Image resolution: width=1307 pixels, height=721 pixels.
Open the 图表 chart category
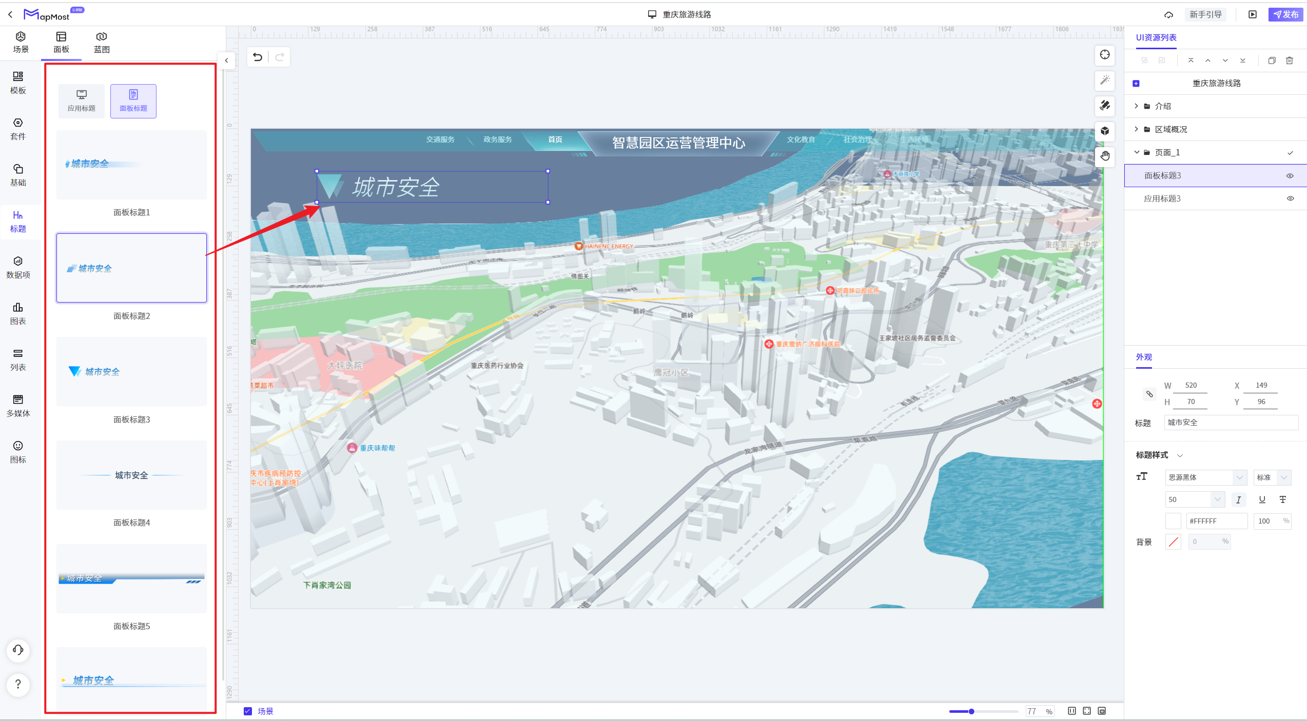tap(18, 314)
